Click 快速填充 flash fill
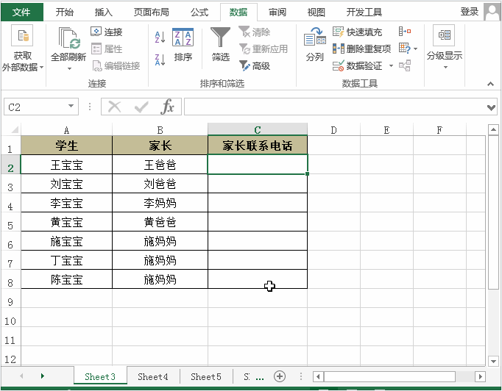This screenshot has height=391, width=502. 357,32
